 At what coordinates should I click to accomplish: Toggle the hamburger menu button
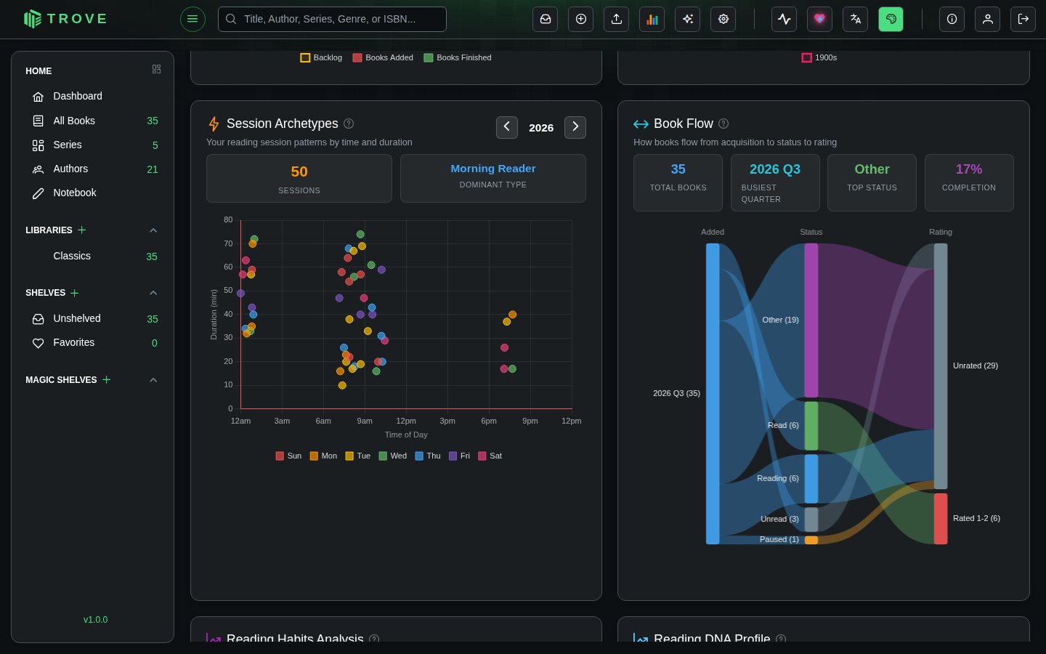pos(192,19)
